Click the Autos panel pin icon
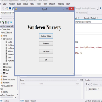Screen dimensions: 102x102 click(80, 80)
